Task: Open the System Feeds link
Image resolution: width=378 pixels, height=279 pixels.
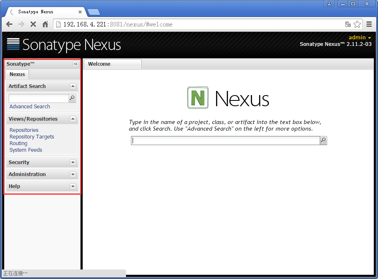Action: 26,150
